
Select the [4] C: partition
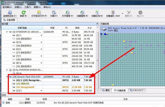(x=19, y=35)
